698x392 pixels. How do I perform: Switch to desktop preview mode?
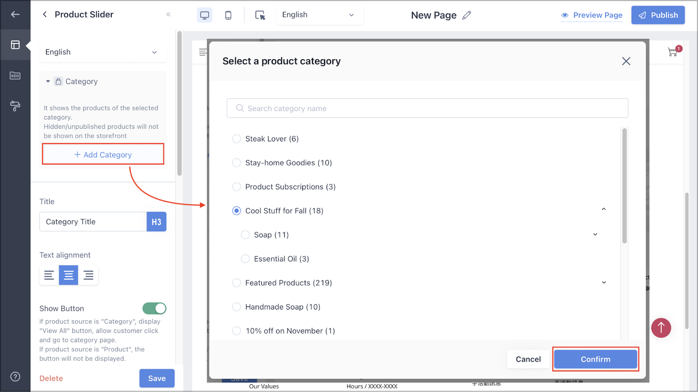pyautogui.click(x=205, y=15)
